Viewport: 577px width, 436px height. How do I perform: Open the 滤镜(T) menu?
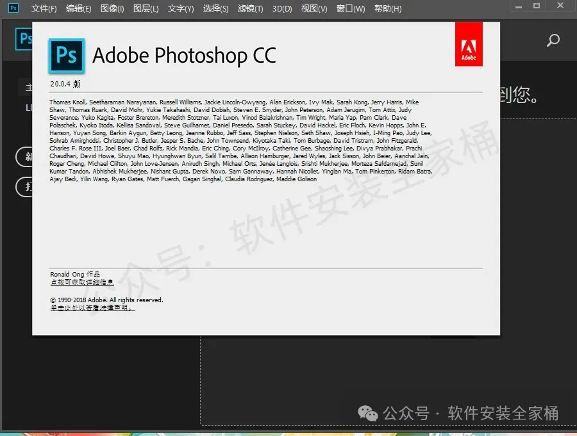pos(250,8)
